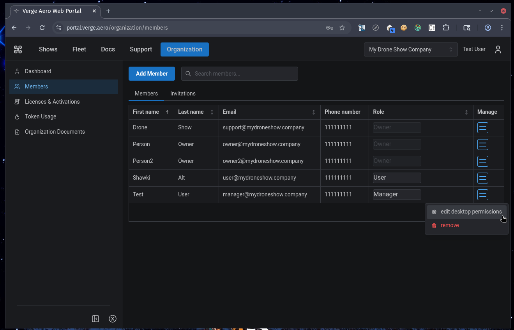Change the Manager role dropdown
This screenshot has width=514, height=330.
(x=397, y=194)
